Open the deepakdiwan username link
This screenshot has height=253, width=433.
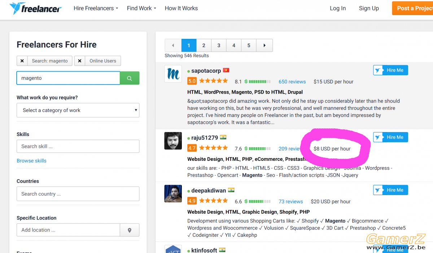pyautogui.click(x=209, y=191)
